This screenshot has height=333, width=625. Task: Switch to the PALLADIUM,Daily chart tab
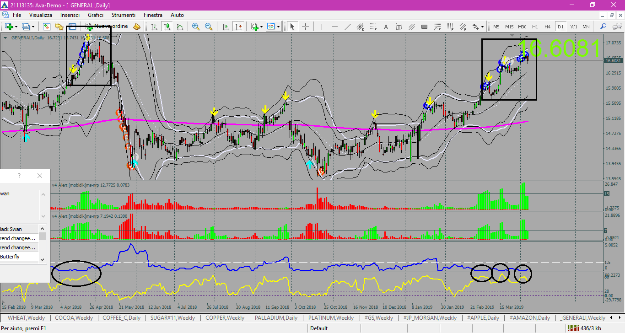(276, 317)
